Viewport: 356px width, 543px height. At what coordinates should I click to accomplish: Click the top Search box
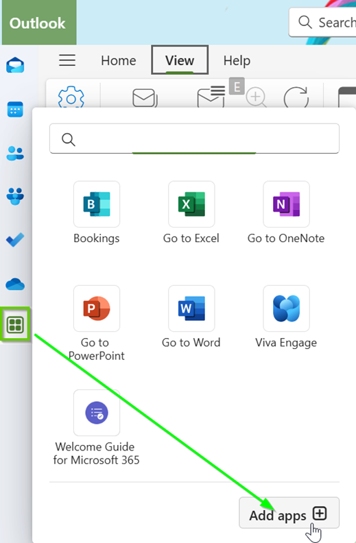pyautogui.click(x=322, y=22)
